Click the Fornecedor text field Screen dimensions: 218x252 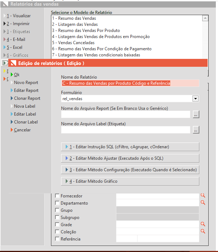158,196
